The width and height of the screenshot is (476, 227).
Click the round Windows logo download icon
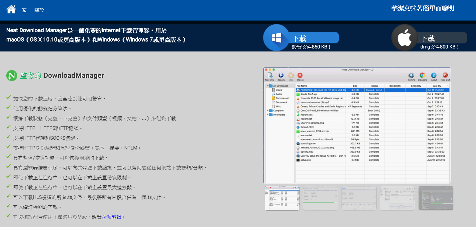pyautogui.click(x=276, y=38)
